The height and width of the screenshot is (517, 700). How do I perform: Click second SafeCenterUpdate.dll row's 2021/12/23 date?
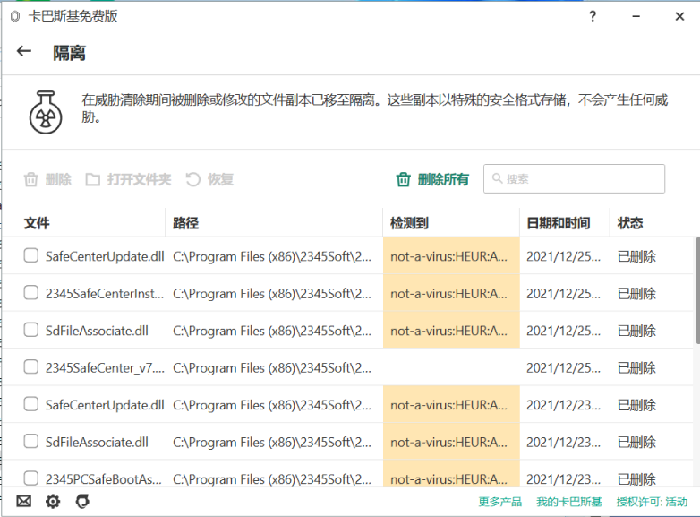click(563, 405)
